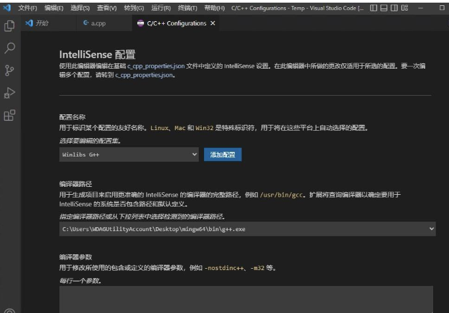
Task: Open the Extensions view
Action: click(x=9, y=115)
